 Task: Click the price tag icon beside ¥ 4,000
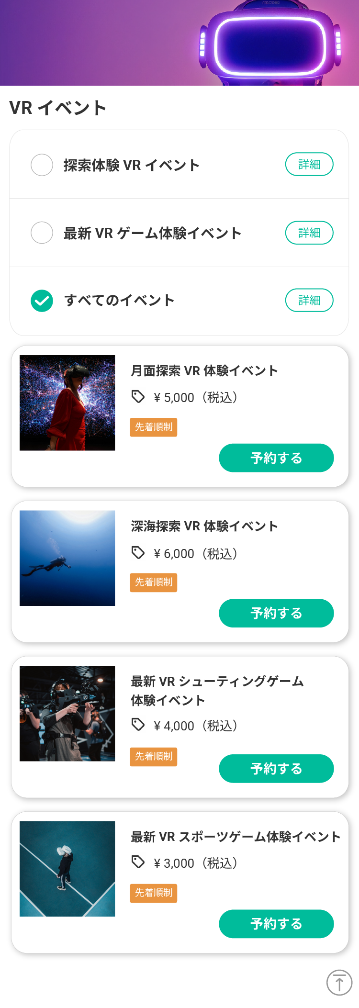(138, 725)
